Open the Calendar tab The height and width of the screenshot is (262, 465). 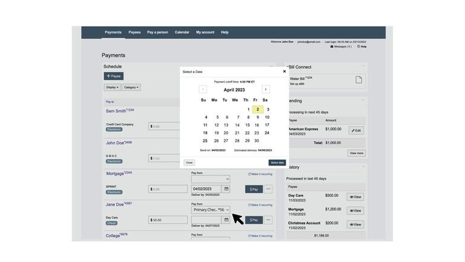coord(182,32)
